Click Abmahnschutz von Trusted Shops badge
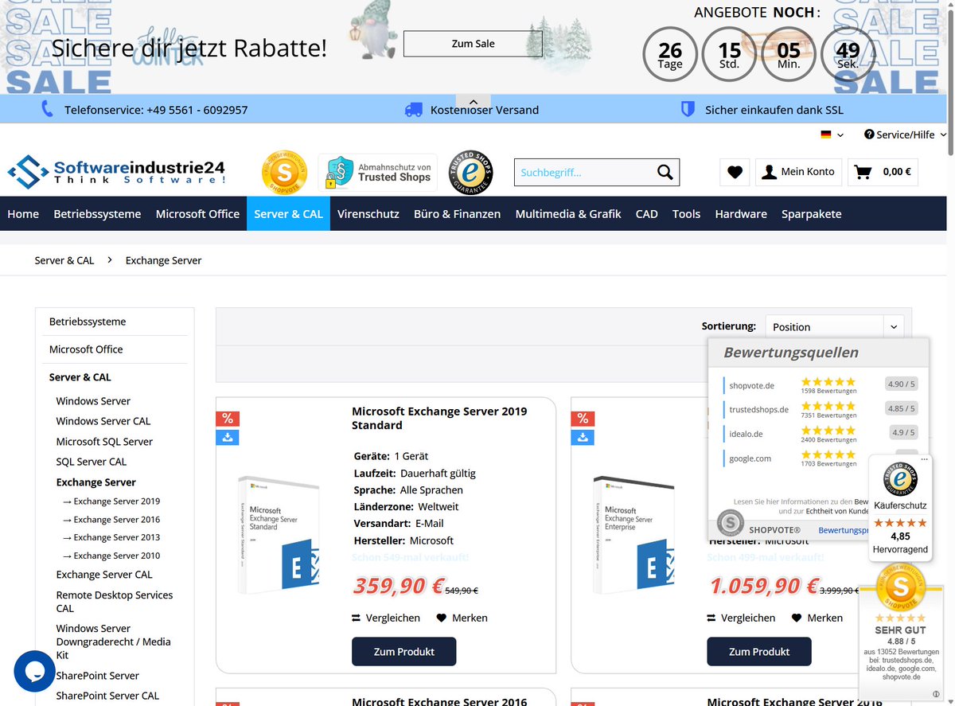The width and height of the screenshot is (955, 706). [x=378, y=173]
